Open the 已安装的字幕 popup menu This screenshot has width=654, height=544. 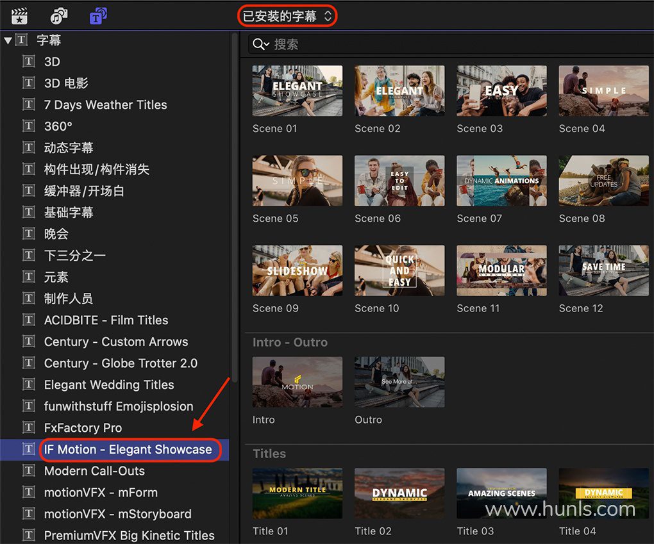click(287, 16)
